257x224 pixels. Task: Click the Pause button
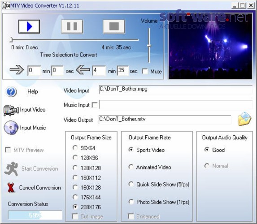[72, 26]
